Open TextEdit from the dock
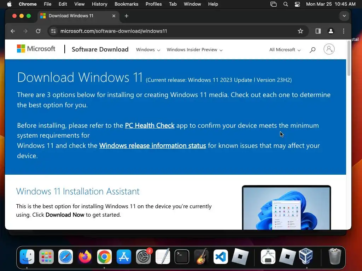Image resolution: width=362 pixels, height=271 pixels. pos(163,257)
